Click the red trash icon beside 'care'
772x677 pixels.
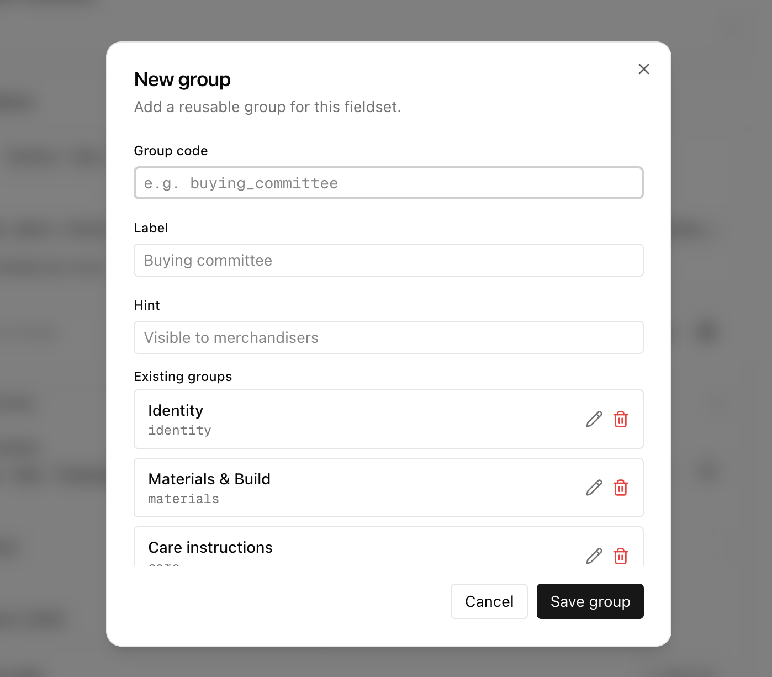pos(620,556)
